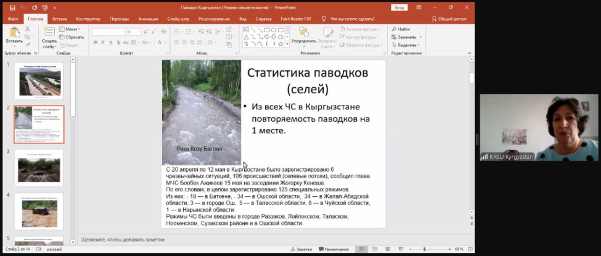
Task: Click the Arrange (Упорядочить) icon
Action: pyautogui.click(x=303, y=33)
